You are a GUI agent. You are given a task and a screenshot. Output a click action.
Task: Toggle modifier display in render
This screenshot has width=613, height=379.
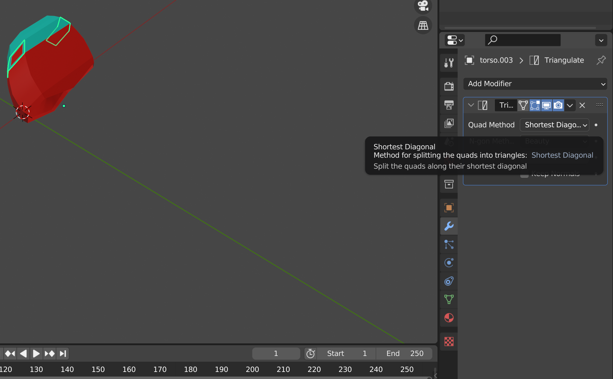pos(558,105)
